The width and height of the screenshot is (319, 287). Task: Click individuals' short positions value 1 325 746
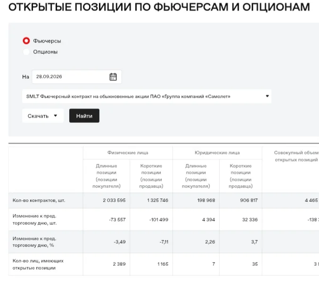(158, 200)
